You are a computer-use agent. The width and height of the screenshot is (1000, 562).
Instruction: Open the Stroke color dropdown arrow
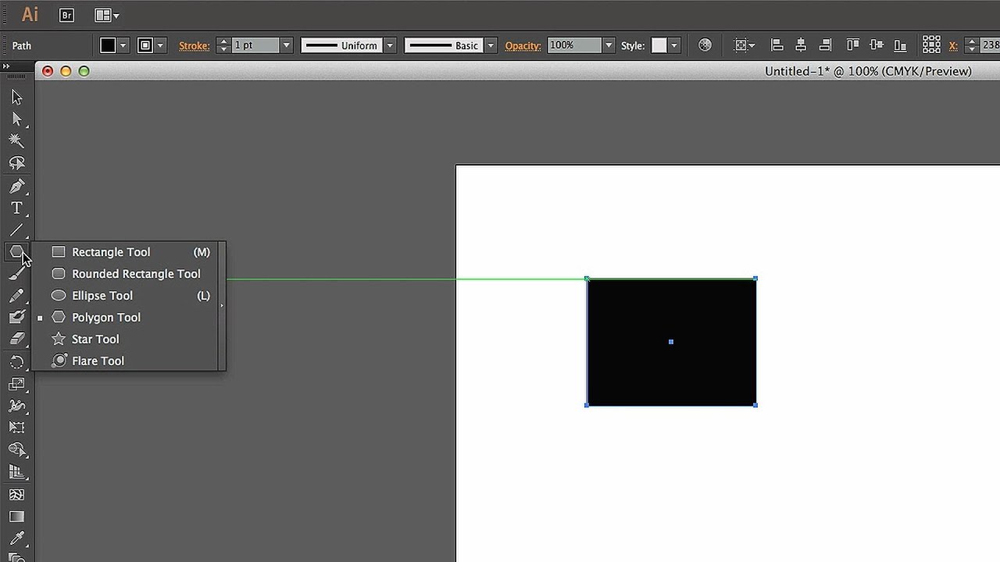pos(161,45)
